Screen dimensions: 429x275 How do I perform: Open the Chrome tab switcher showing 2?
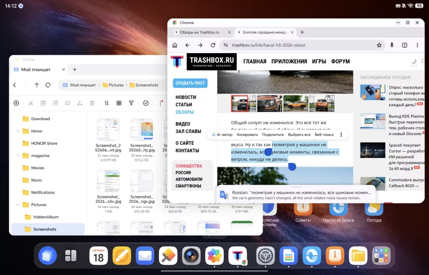click(x=404, y=45)
